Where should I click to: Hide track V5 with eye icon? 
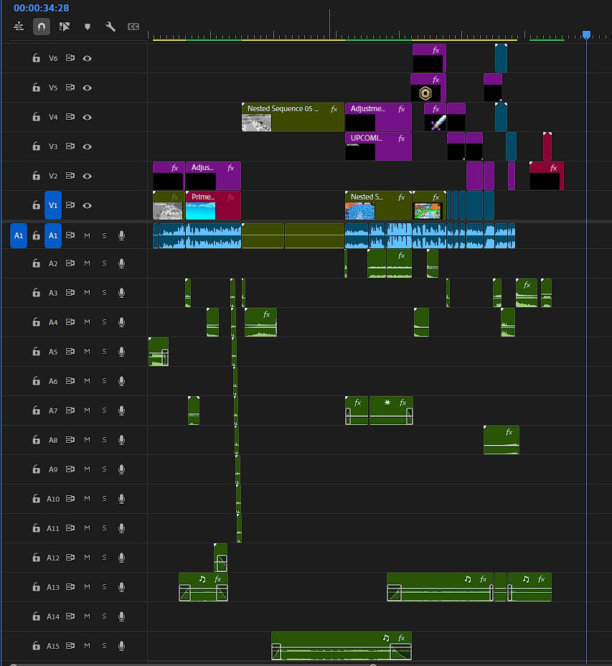pyautogui.click(x=87, y=88)
